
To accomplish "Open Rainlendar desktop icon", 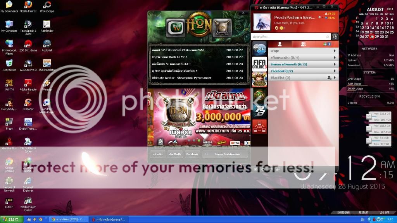I will pyautogui.click(x=47, y=26).
